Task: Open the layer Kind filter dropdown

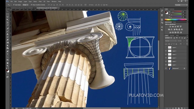Action: coord(169,38)
